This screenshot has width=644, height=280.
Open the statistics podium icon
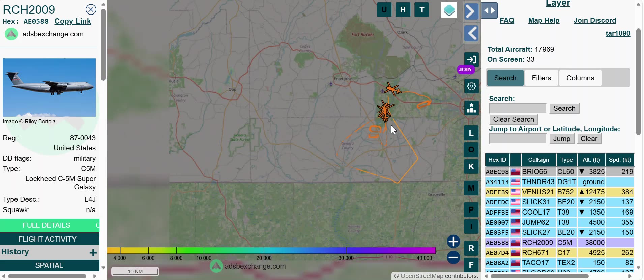click(x=471, y=108)
